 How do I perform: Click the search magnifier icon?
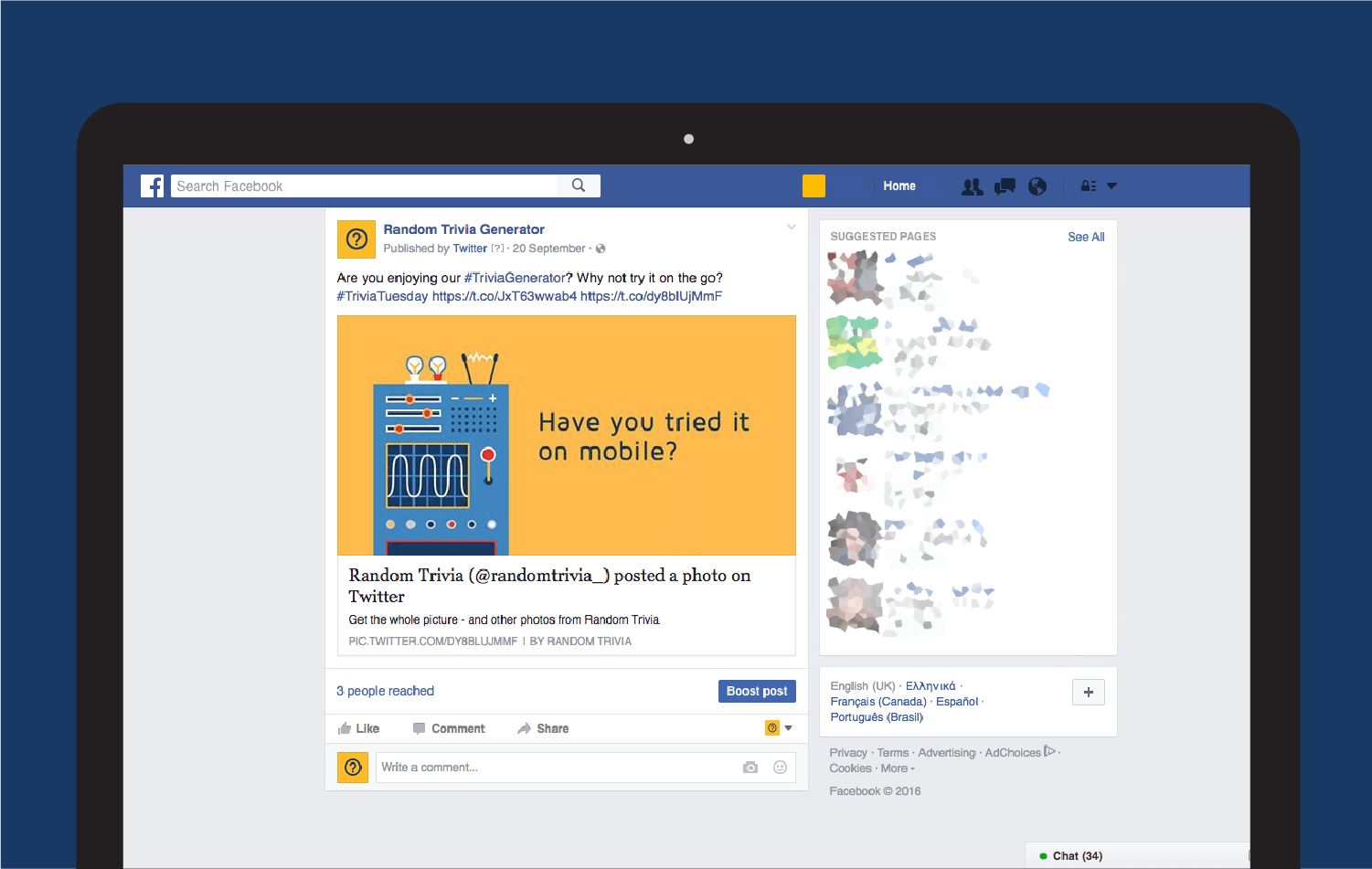coord(579,185)
